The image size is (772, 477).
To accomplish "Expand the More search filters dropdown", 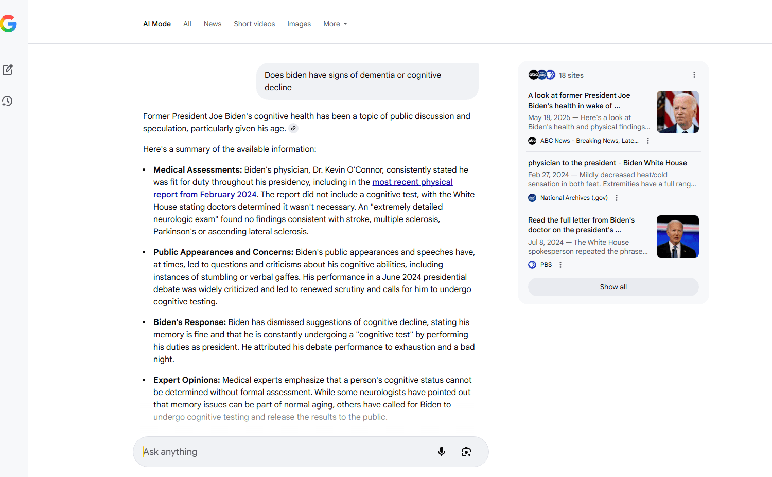I will coord(335,24).
